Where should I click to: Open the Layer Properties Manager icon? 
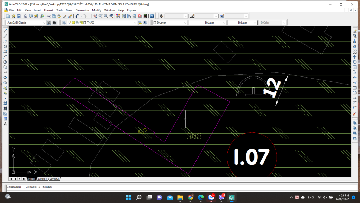pyautogui.click(x=64, y=23)
